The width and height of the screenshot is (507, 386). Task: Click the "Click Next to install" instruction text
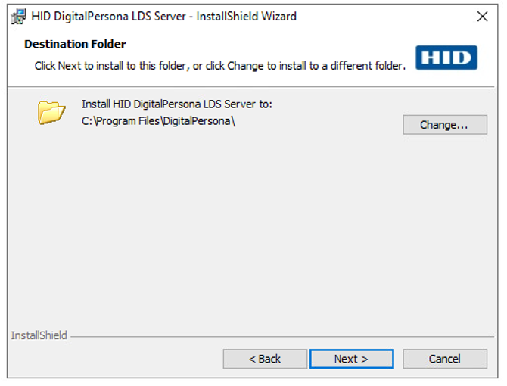(219, 66)
